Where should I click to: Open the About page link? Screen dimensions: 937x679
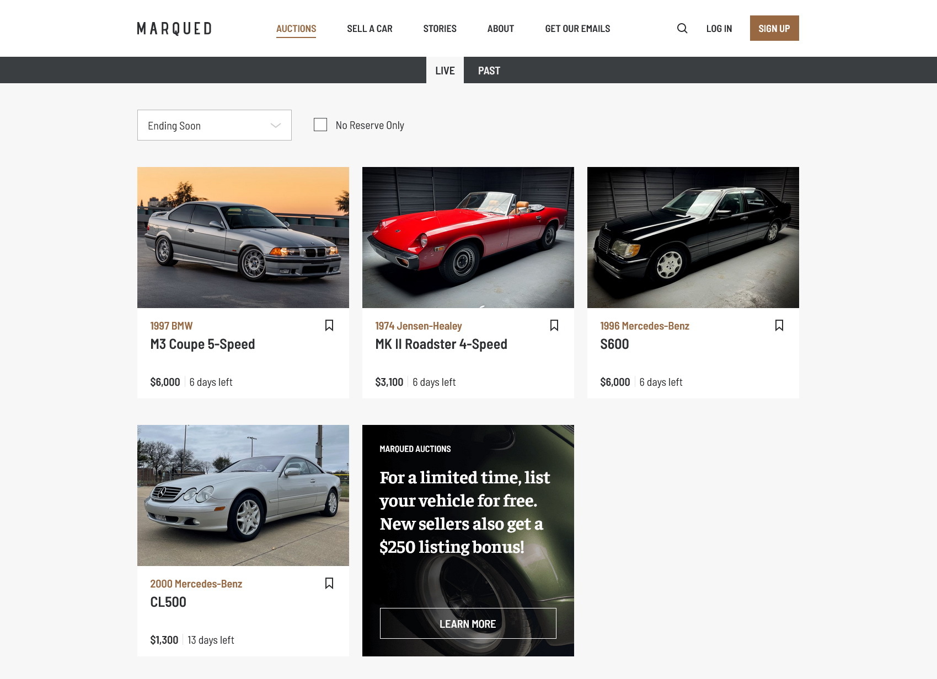point(500,29)
